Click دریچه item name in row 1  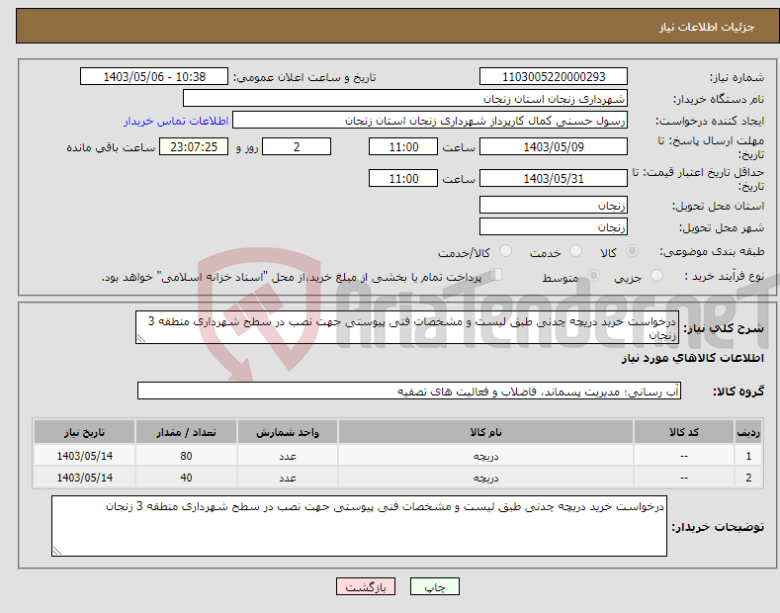pyautogui.click(x=485, y=456)
